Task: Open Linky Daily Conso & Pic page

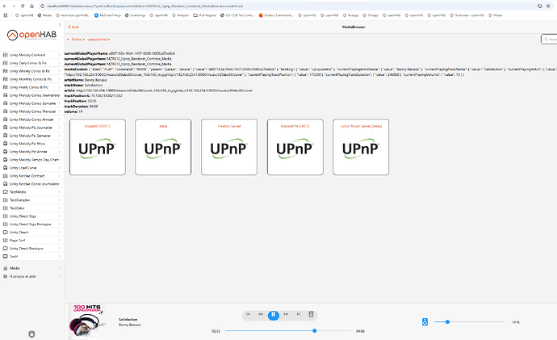Action: (x=32, y=63)
